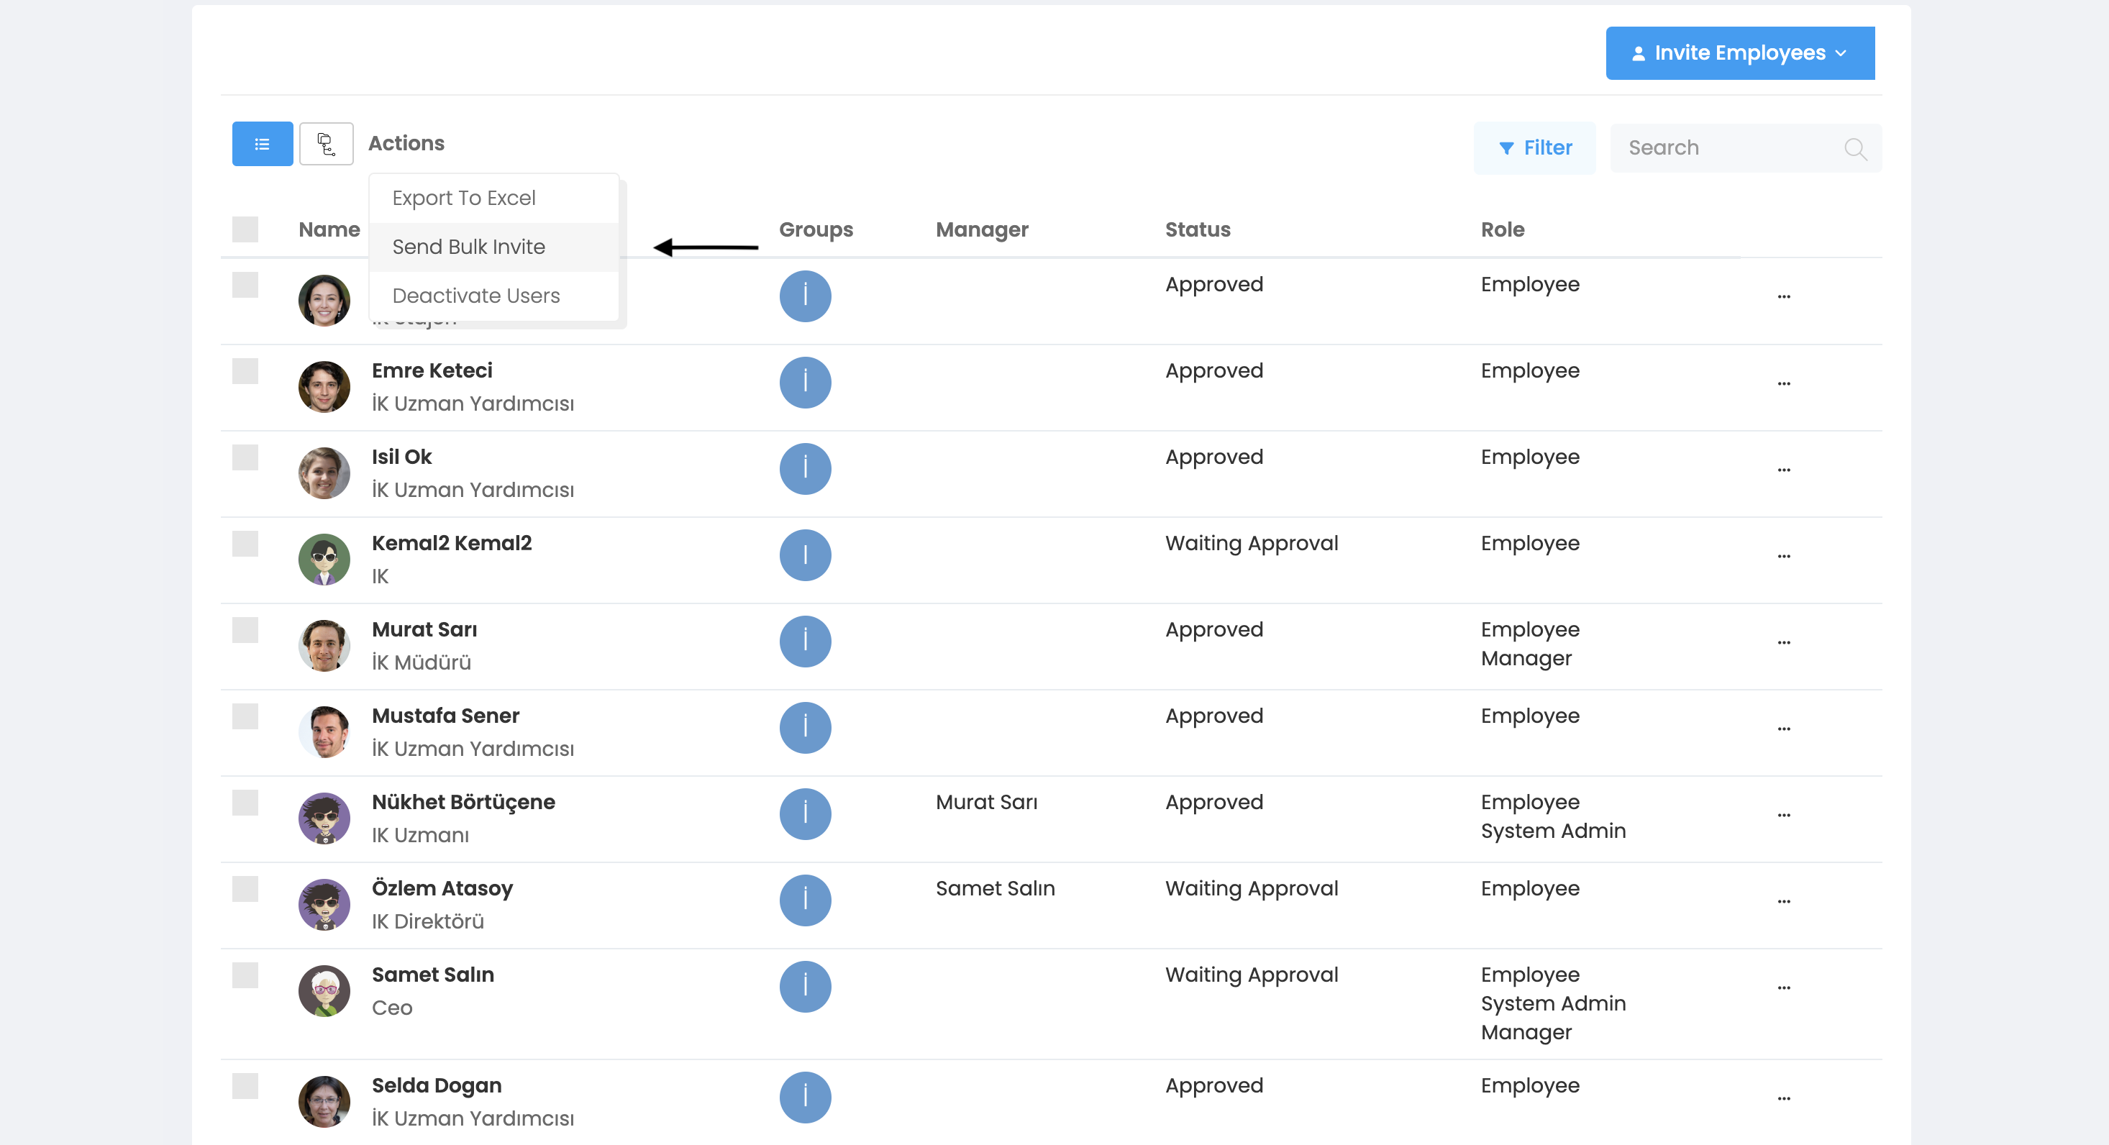
Task: Choose Send Bulk Invite from menu
Action: pyautogui.click(x=468, y=247)
